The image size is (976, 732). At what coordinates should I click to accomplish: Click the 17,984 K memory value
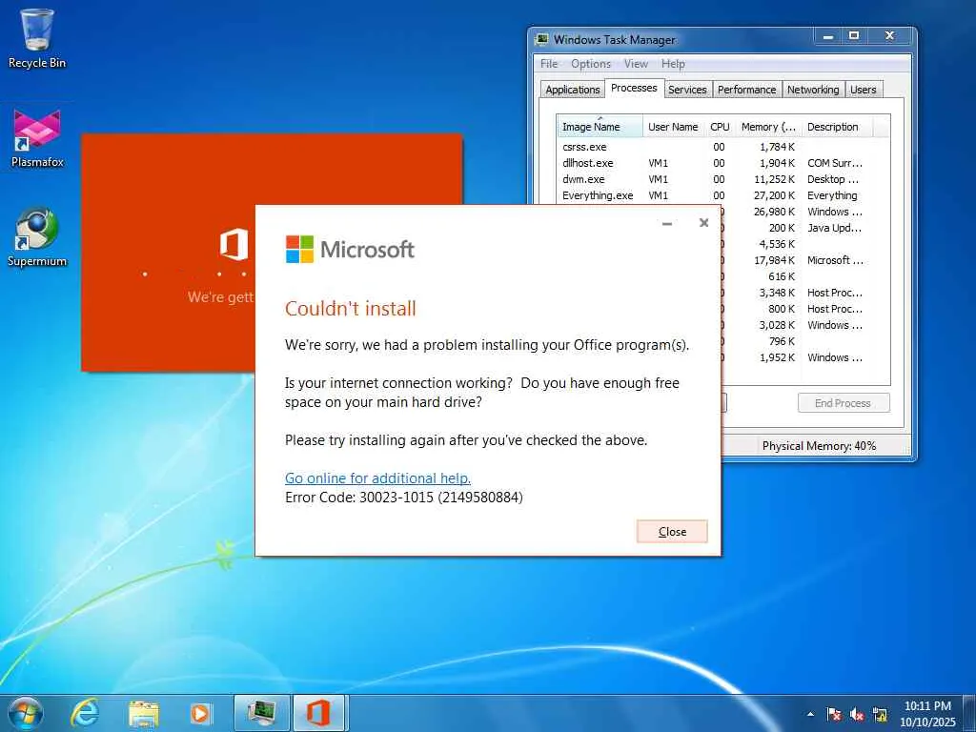[774, 260]
